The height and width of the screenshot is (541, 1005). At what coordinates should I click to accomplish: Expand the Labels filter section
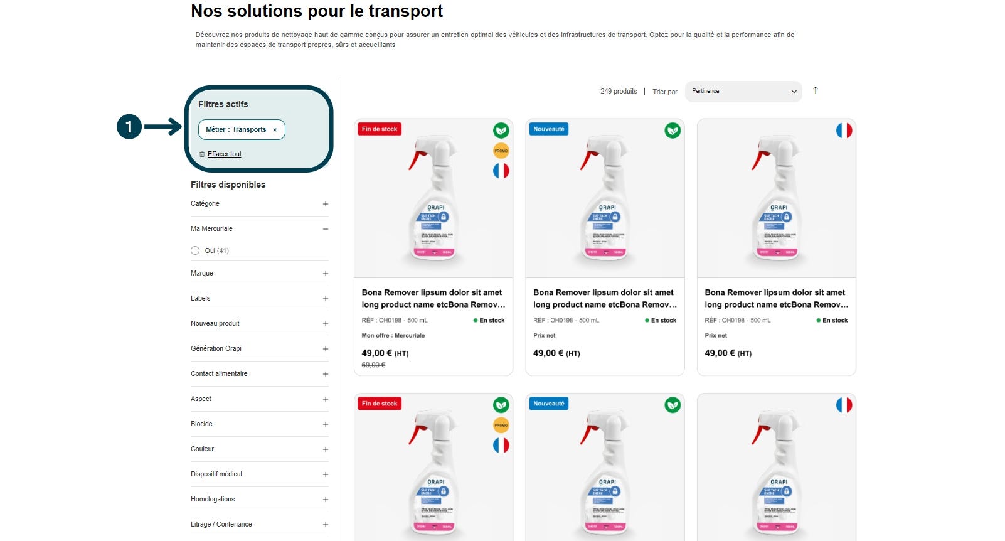[x=260, y=298]
